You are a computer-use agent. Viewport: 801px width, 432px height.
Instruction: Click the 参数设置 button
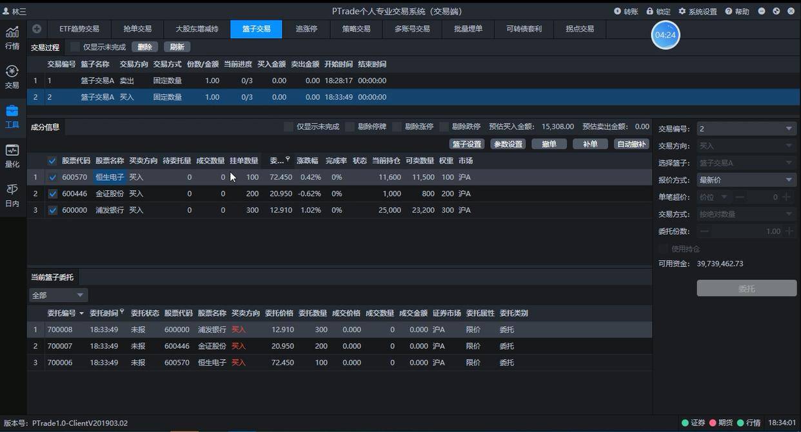(508, 144)
